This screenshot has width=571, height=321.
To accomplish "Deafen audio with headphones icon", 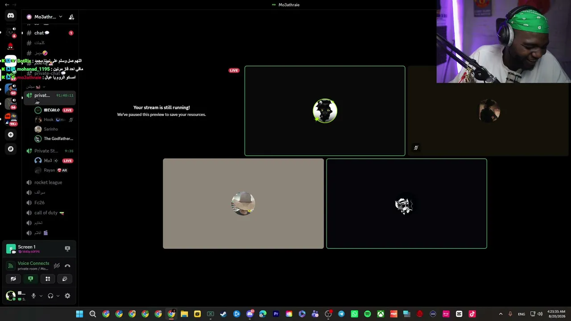I will pos(50,296).
